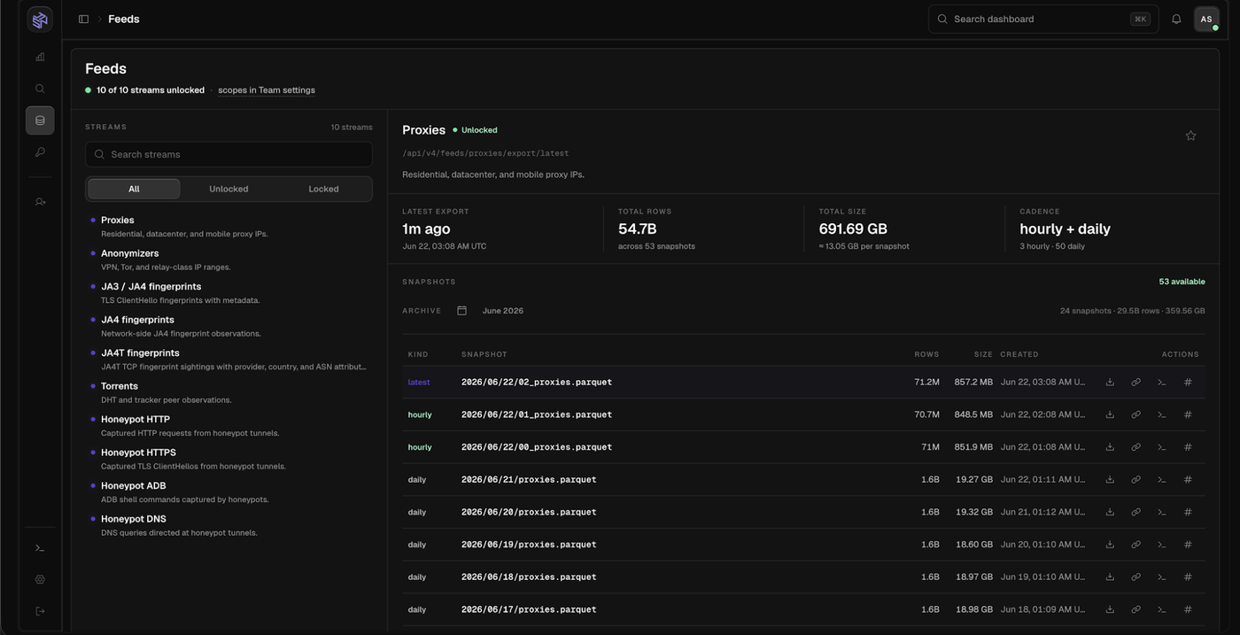The height and width of the screenshot is (635, 1240).
Task: Click the latest kind label
Action: pyautogui.click(x=419, y=383)
